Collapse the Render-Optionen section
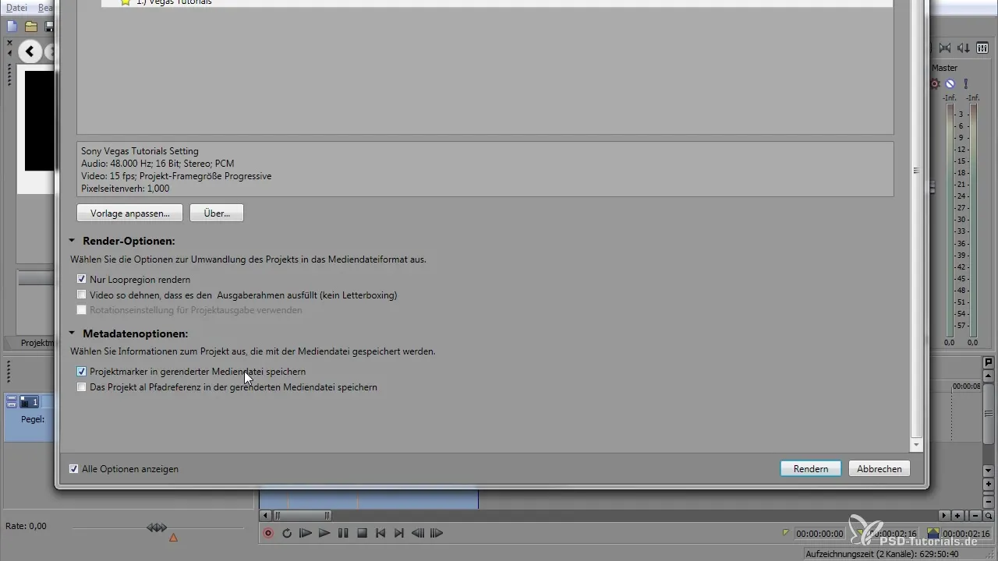This screenshot has width=998, height=561. 72,242
